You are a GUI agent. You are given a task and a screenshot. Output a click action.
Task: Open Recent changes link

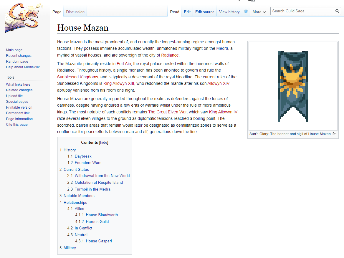coord(19,56)
